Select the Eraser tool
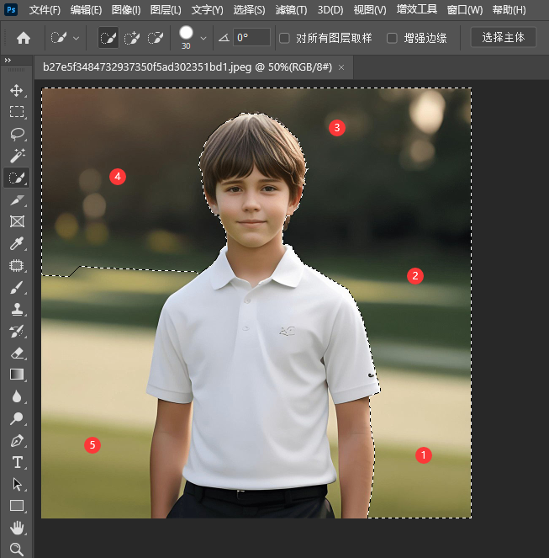This screenshot has width=549, height=558. coord(17,353)
